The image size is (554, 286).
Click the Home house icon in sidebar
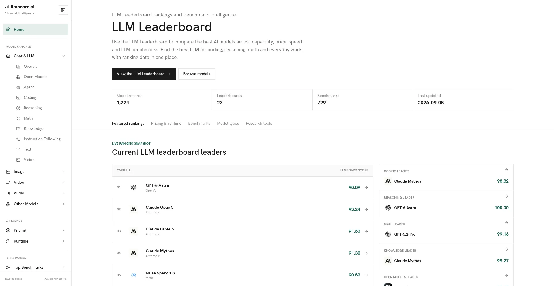pos(8,29)
